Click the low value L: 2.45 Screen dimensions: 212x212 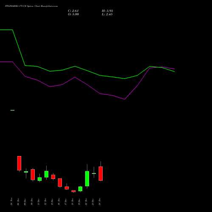pos(107,14)
